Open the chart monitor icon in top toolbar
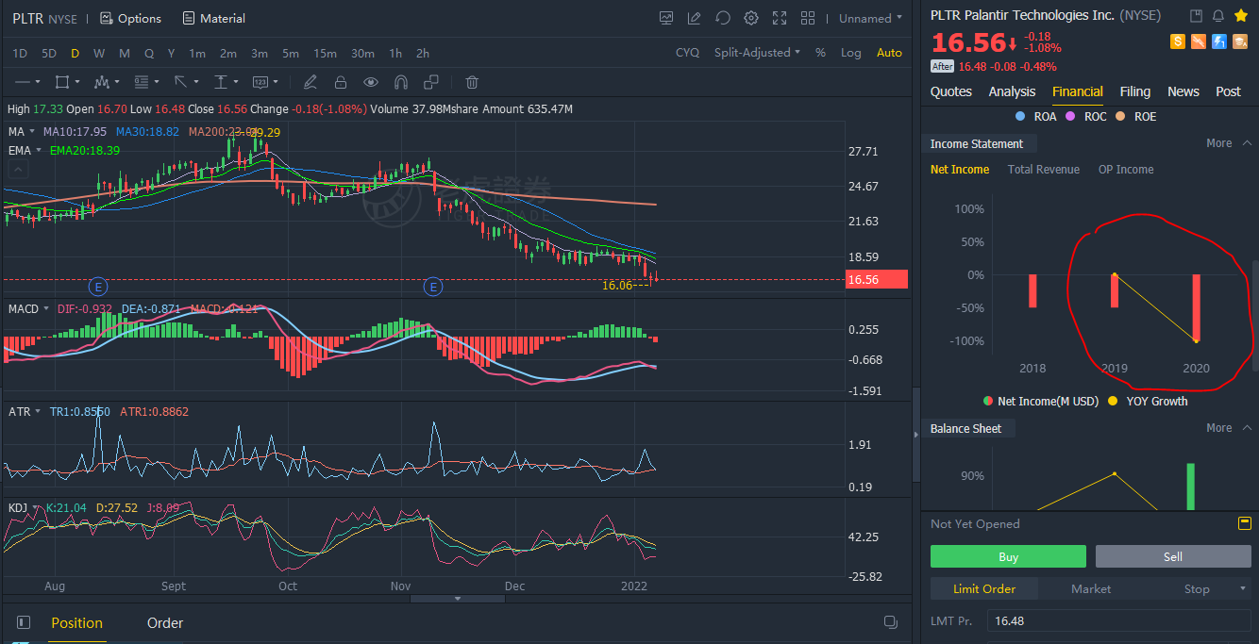This screenshot has width=1259, height=644. (x=666, y=18)
